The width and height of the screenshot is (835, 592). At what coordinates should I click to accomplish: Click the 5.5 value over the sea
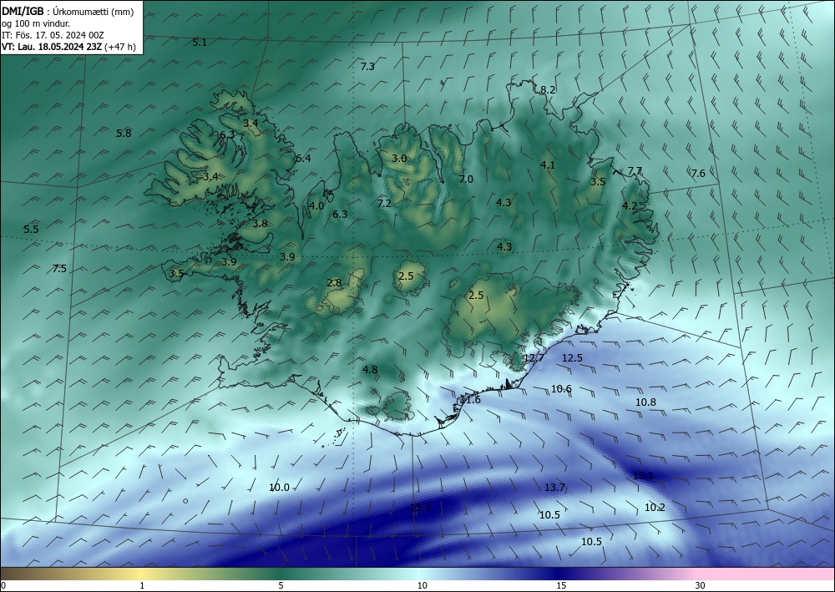point(31,230)
